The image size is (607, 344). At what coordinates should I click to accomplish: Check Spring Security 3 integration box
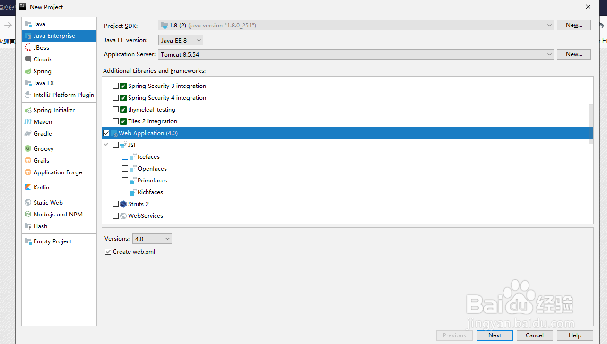pyautogui.click(x=115, y=86)
